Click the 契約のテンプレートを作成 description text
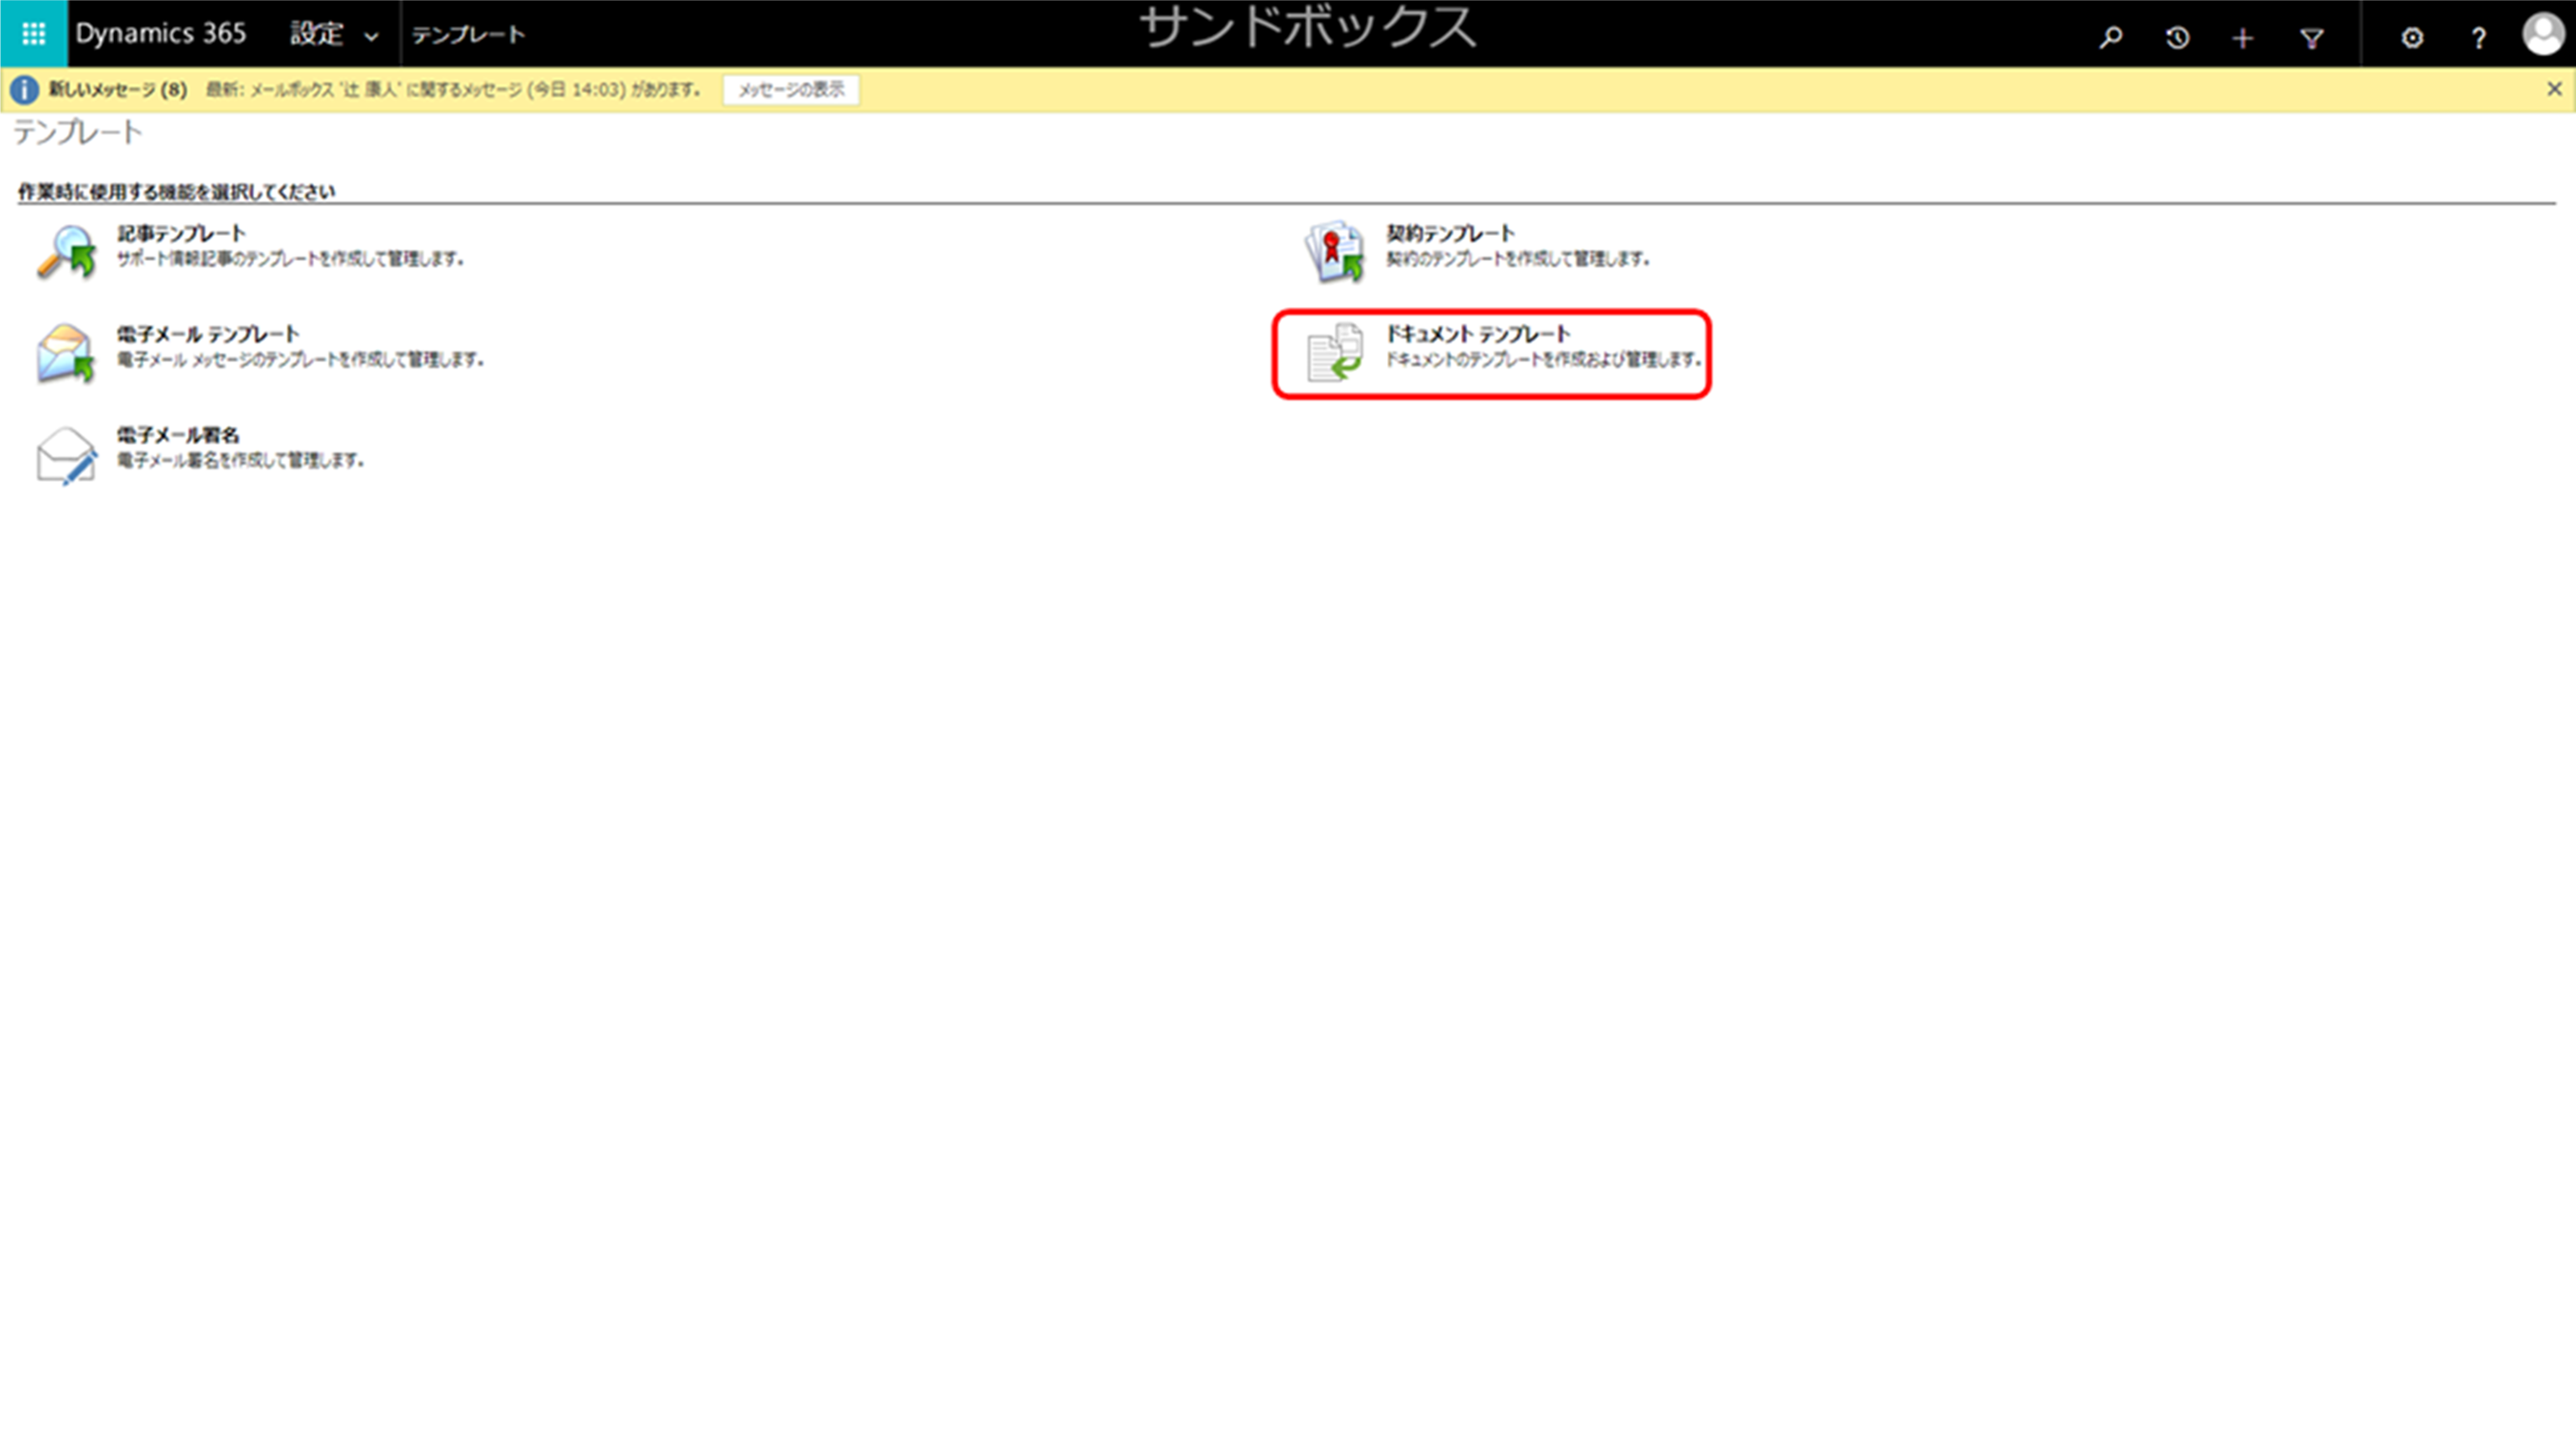The height and width of the screenshot is (1450, 2576). pyautogui.click(x=1517, y=259)
